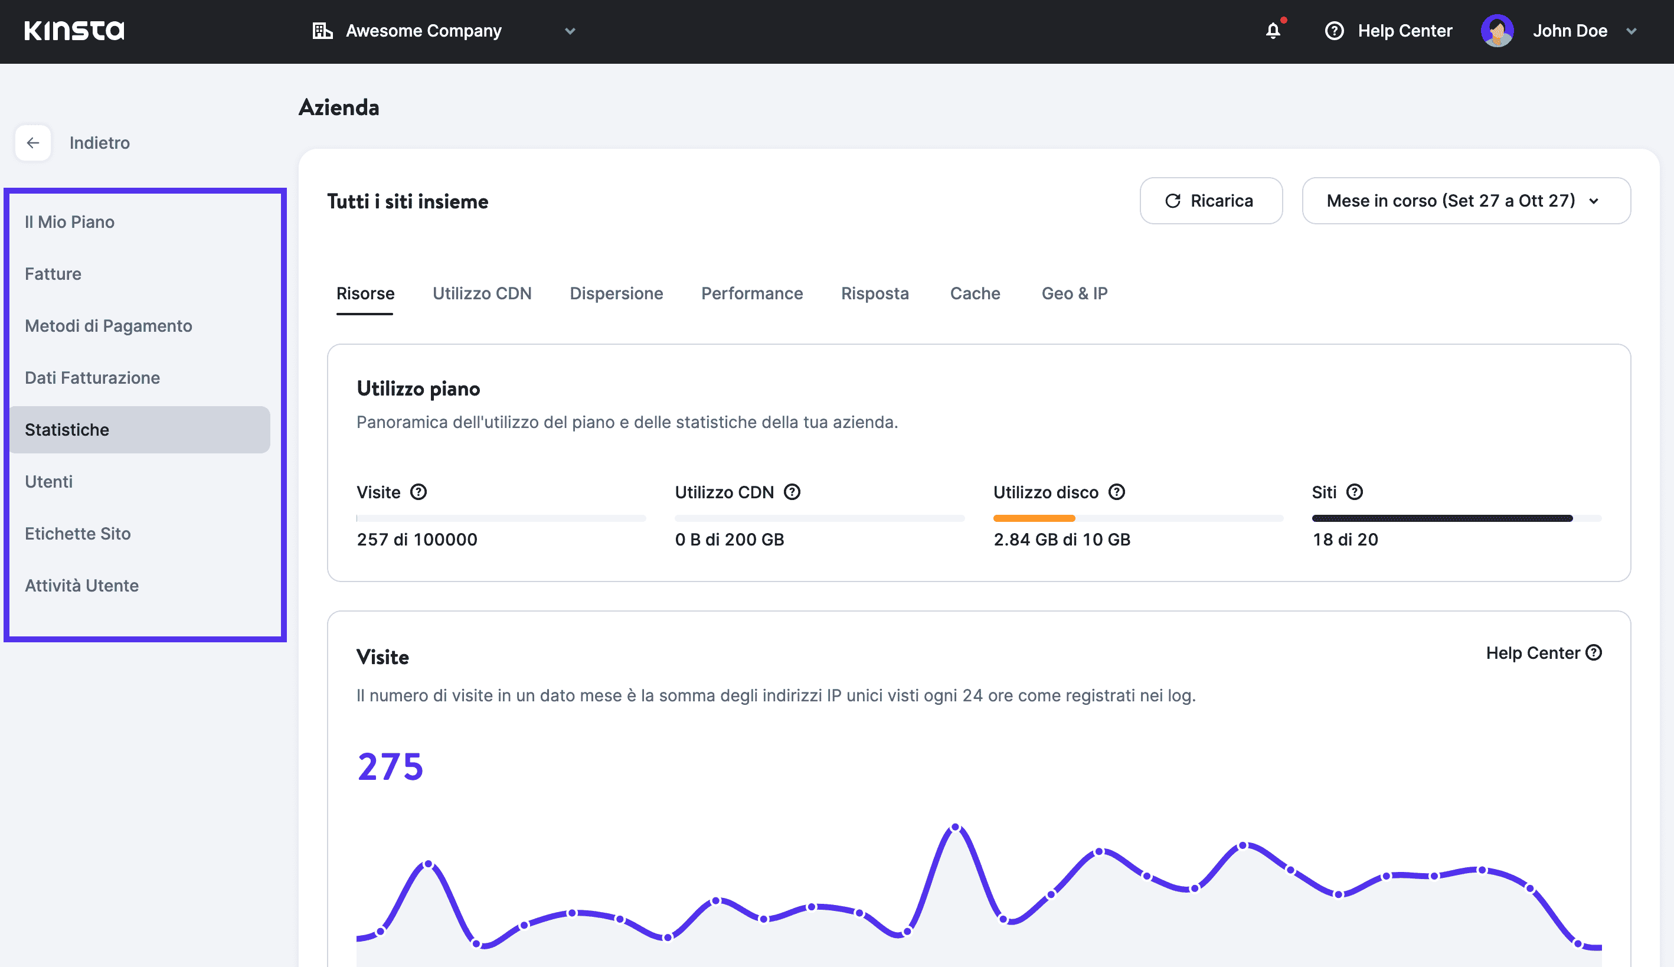Click the help icon beside Utilizzo CDN
Image resolution: width=1674 pixels, height=967 pixels.
[792, 492]
